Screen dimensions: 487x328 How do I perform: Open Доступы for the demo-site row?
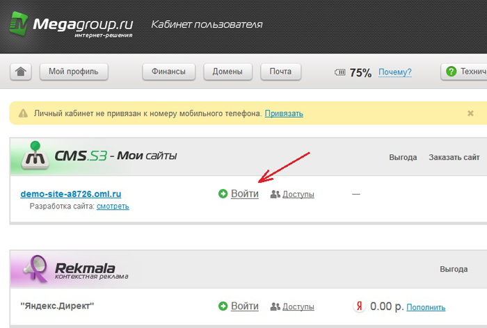[x=298, y=195]
